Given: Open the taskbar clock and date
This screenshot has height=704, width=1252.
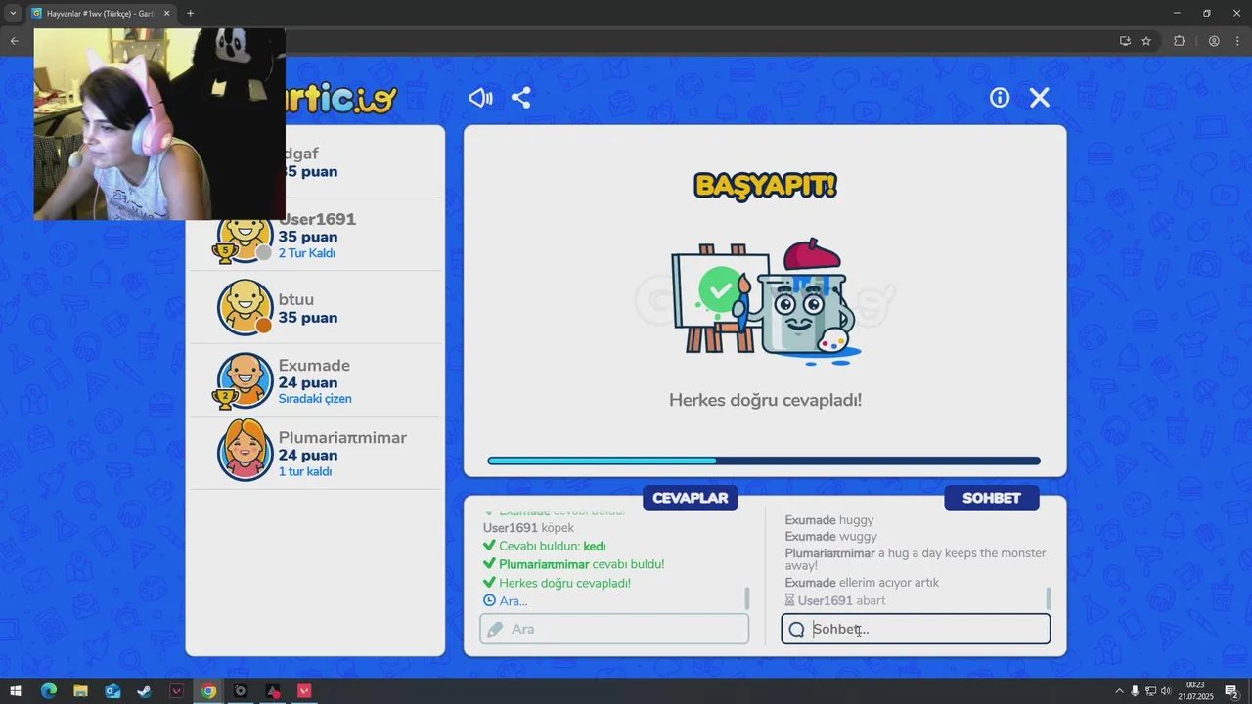Looking at the screenshot, I should coord(1195,691).
